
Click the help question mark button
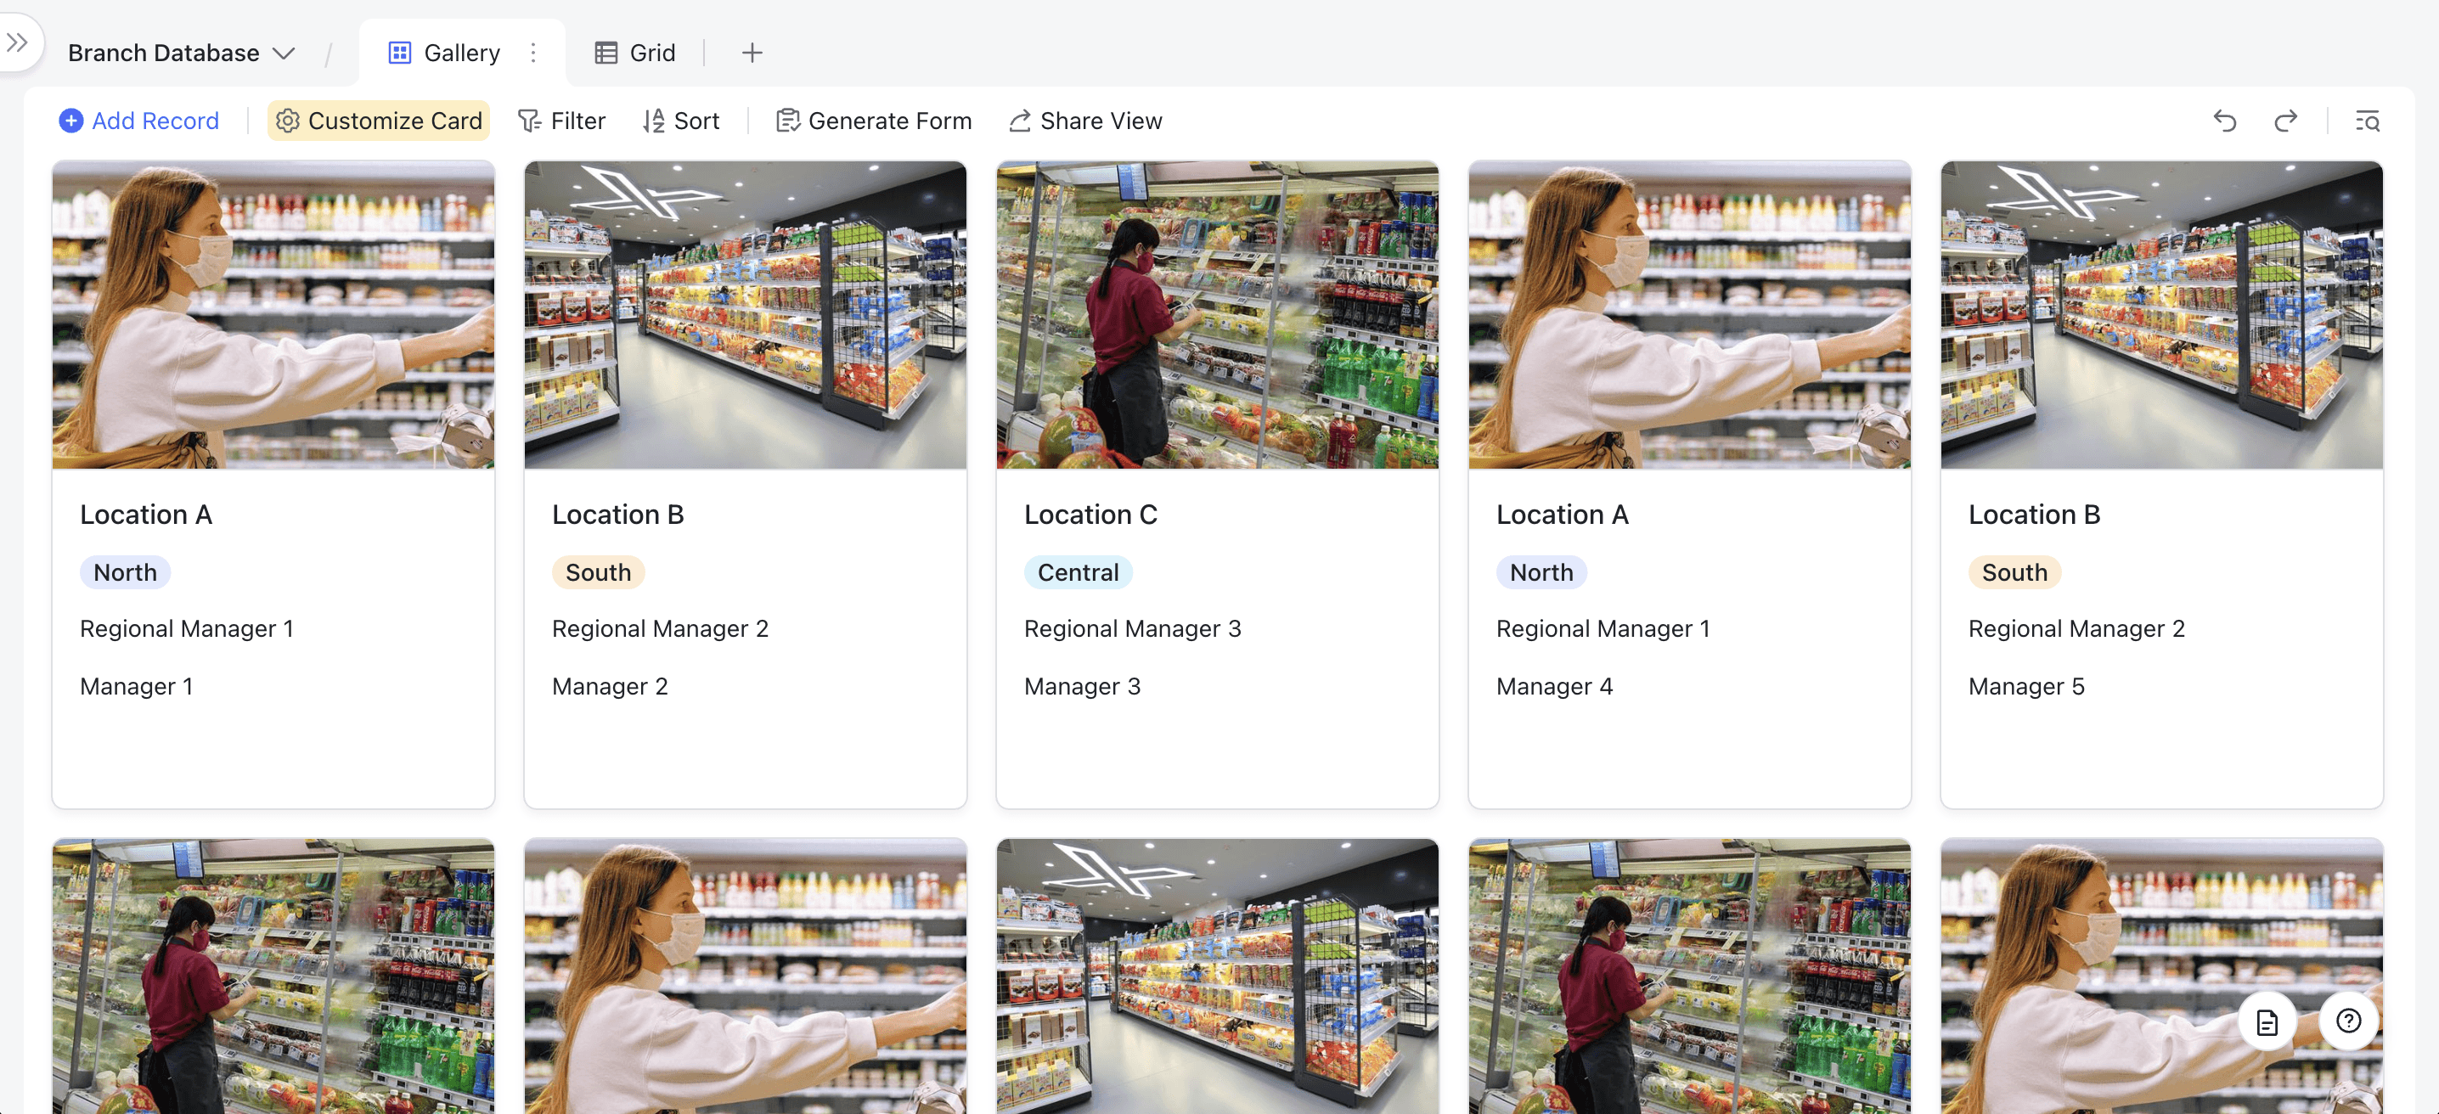pyautogui.click(x=2348, y=1021)
